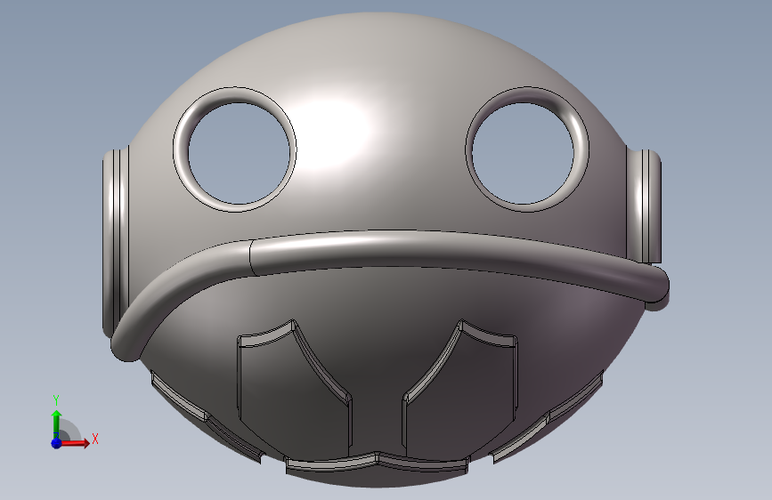772x500 pixels.
Task: Select the left raised mouth panel
Action: pos(293,389)
